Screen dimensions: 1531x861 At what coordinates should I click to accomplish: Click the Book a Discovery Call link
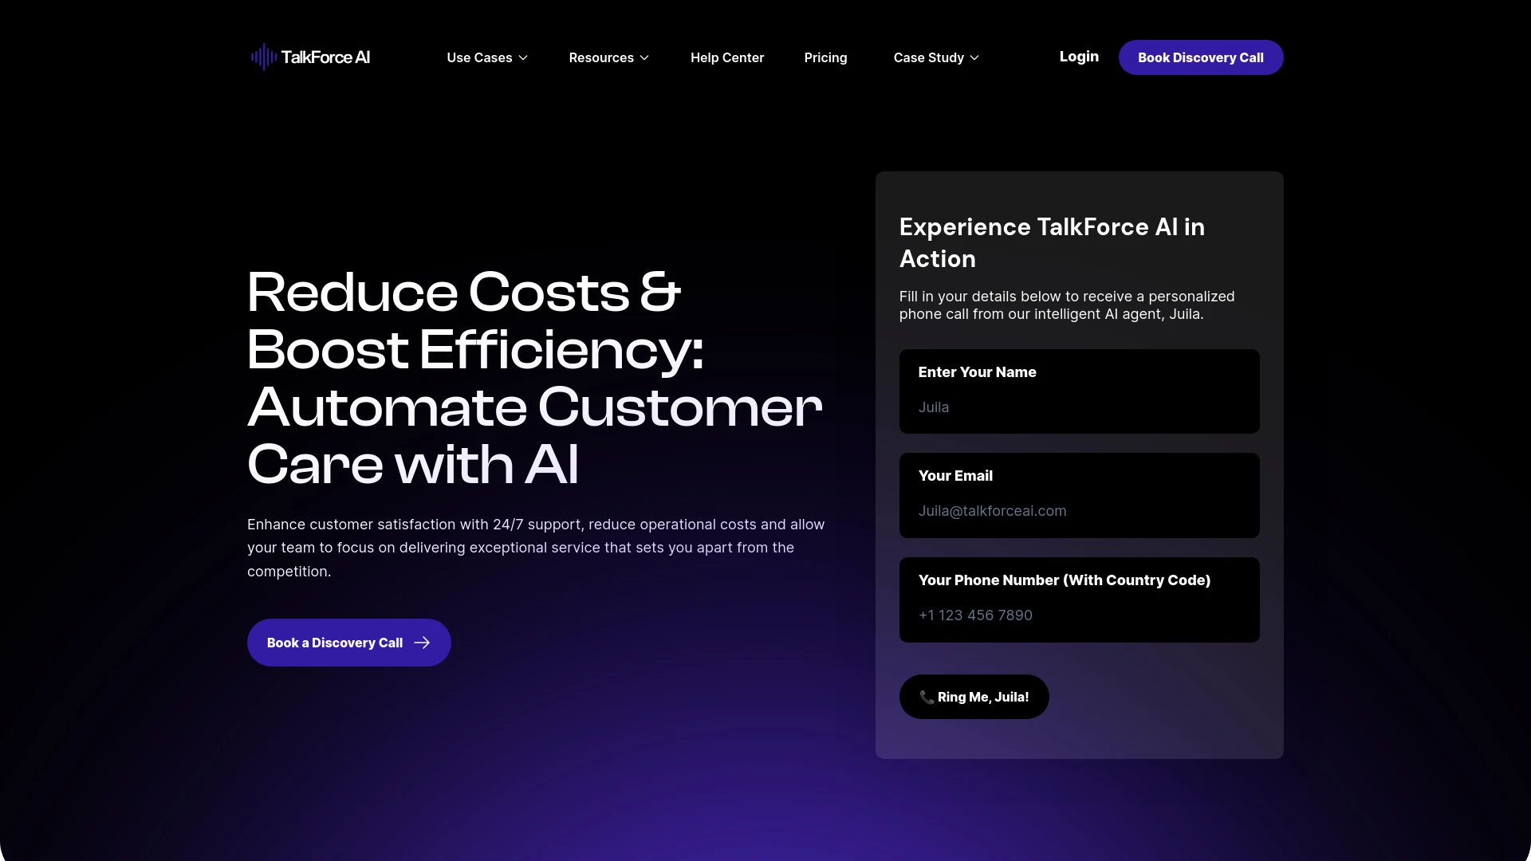pos(348,643)
